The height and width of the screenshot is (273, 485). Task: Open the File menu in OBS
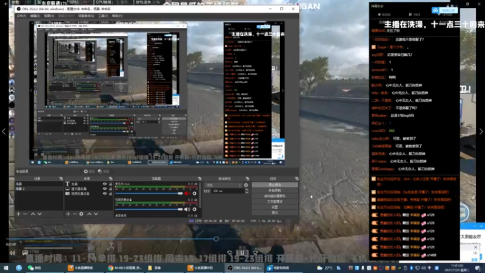pos(21,16)
